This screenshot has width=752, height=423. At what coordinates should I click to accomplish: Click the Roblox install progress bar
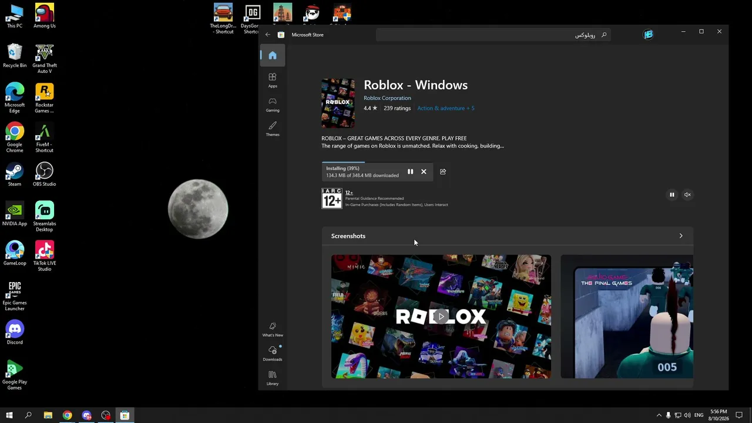(x=377, y=163)
